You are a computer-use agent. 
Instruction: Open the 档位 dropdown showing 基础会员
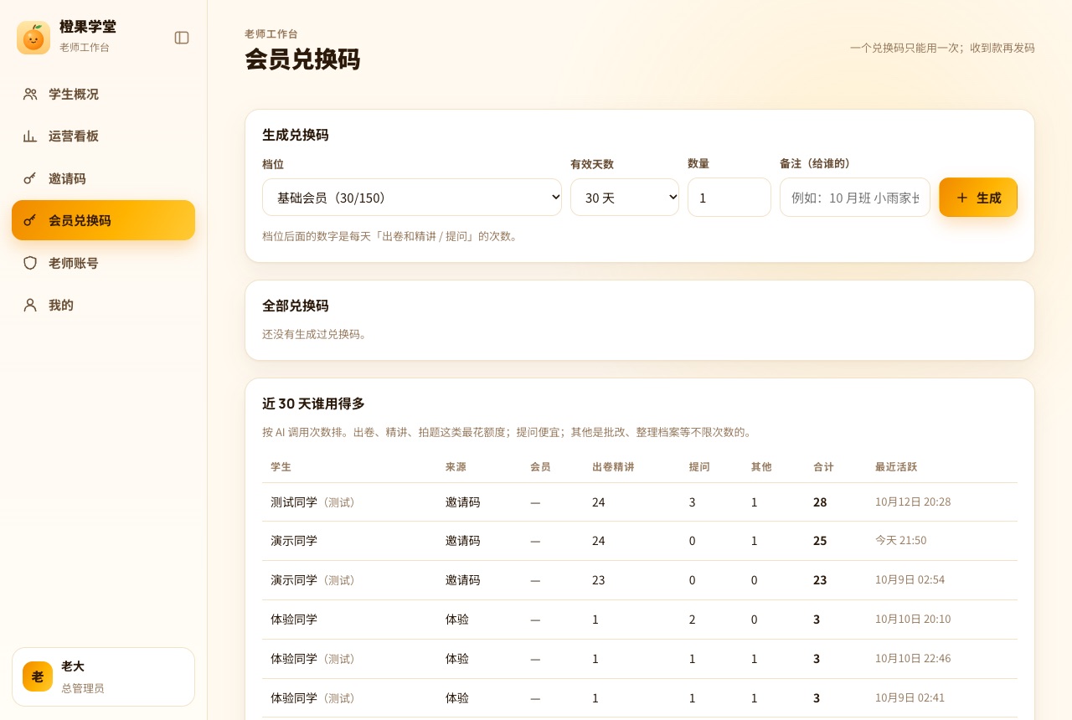click(412, 198)
